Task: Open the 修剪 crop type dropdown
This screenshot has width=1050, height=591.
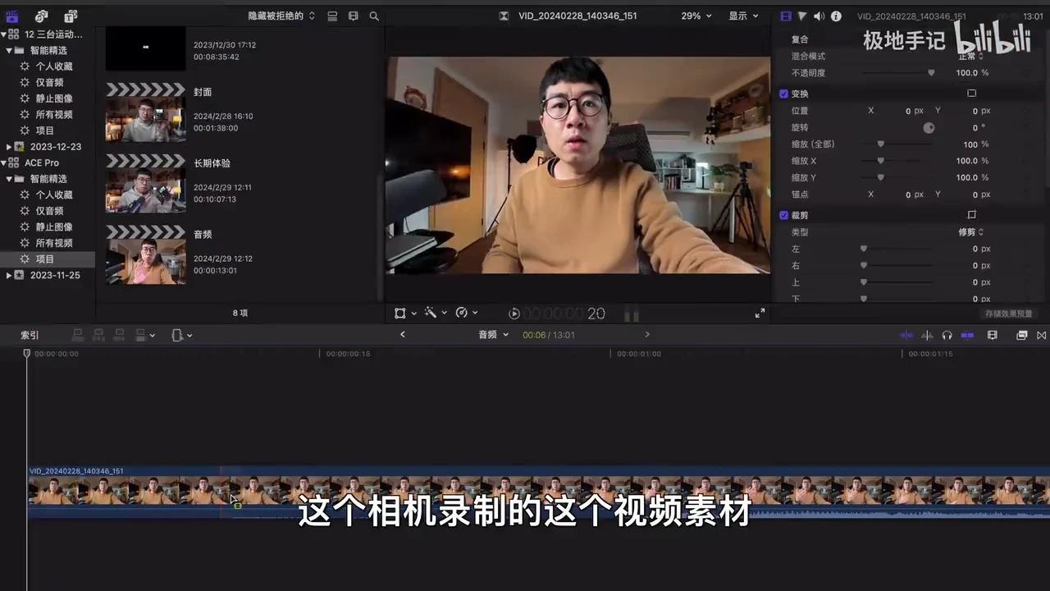Action: click(970, 232)
